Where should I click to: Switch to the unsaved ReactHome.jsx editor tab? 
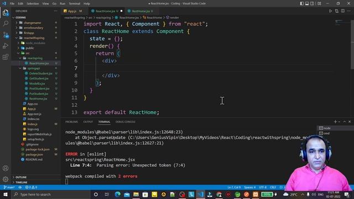click(x=106, y=11)
